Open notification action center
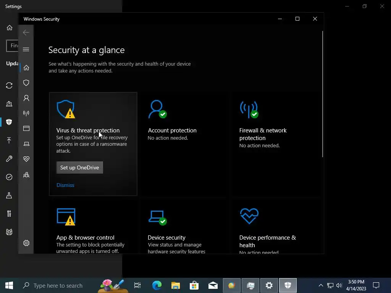Image resolution: width=391 pixels, height=293 pixels. [376, 285]
